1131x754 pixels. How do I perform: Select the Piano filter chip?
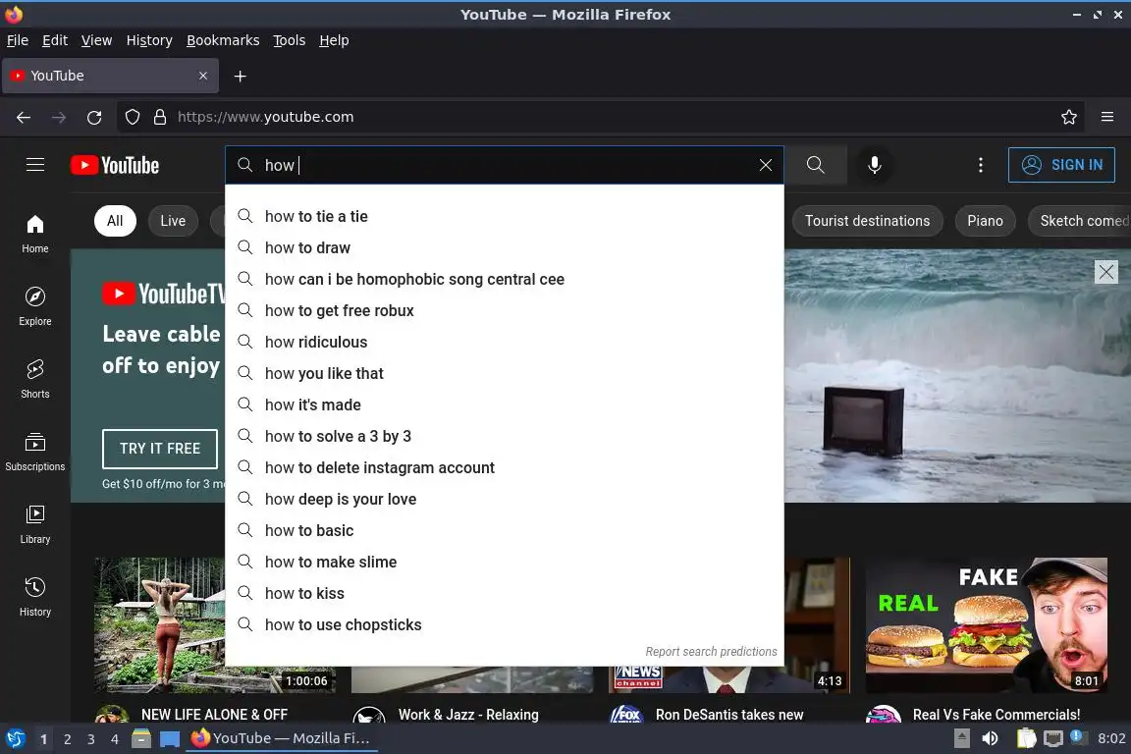pos(985,221)
